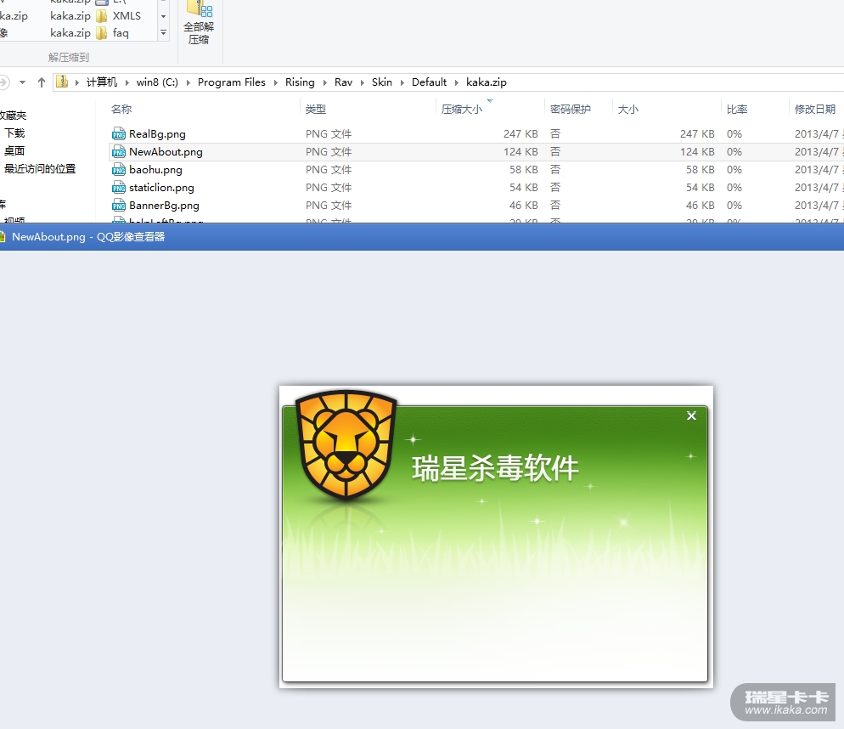Select the XMLS folder destination

(118, 15)
